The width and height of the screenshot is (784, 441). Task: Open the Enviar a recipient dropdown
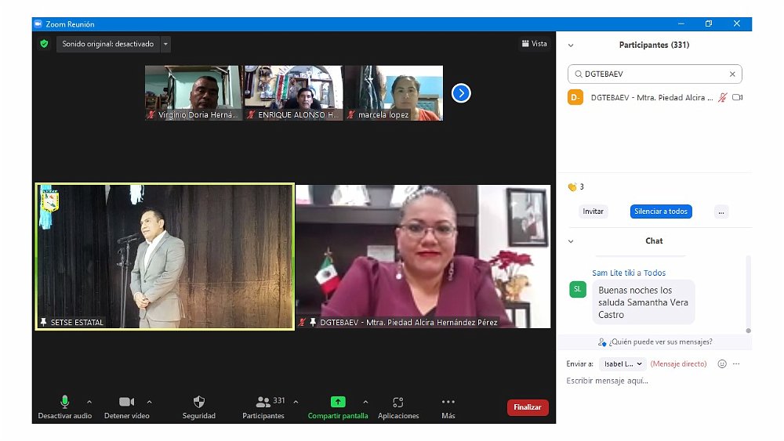click(622, 364)
